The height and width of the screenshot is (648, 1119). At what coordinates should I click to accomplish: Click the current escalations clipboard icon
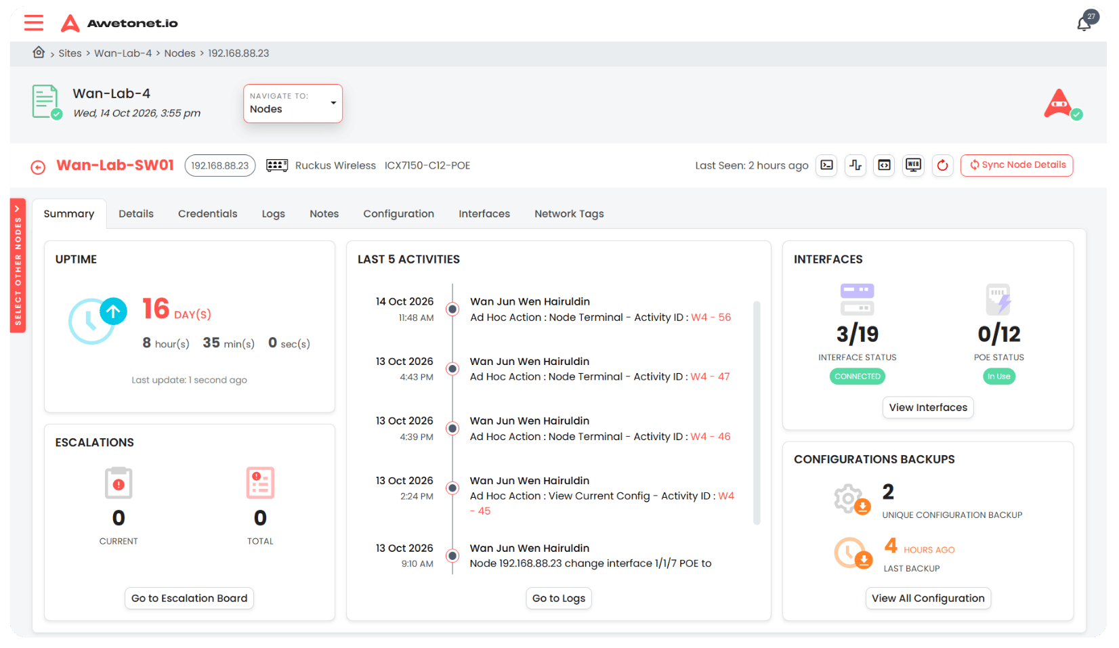pos(119,483)
